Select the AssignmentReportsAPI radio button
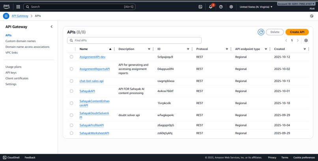This screenshot has height=161, width=318. pyautogui.click(x=71, y=69)
